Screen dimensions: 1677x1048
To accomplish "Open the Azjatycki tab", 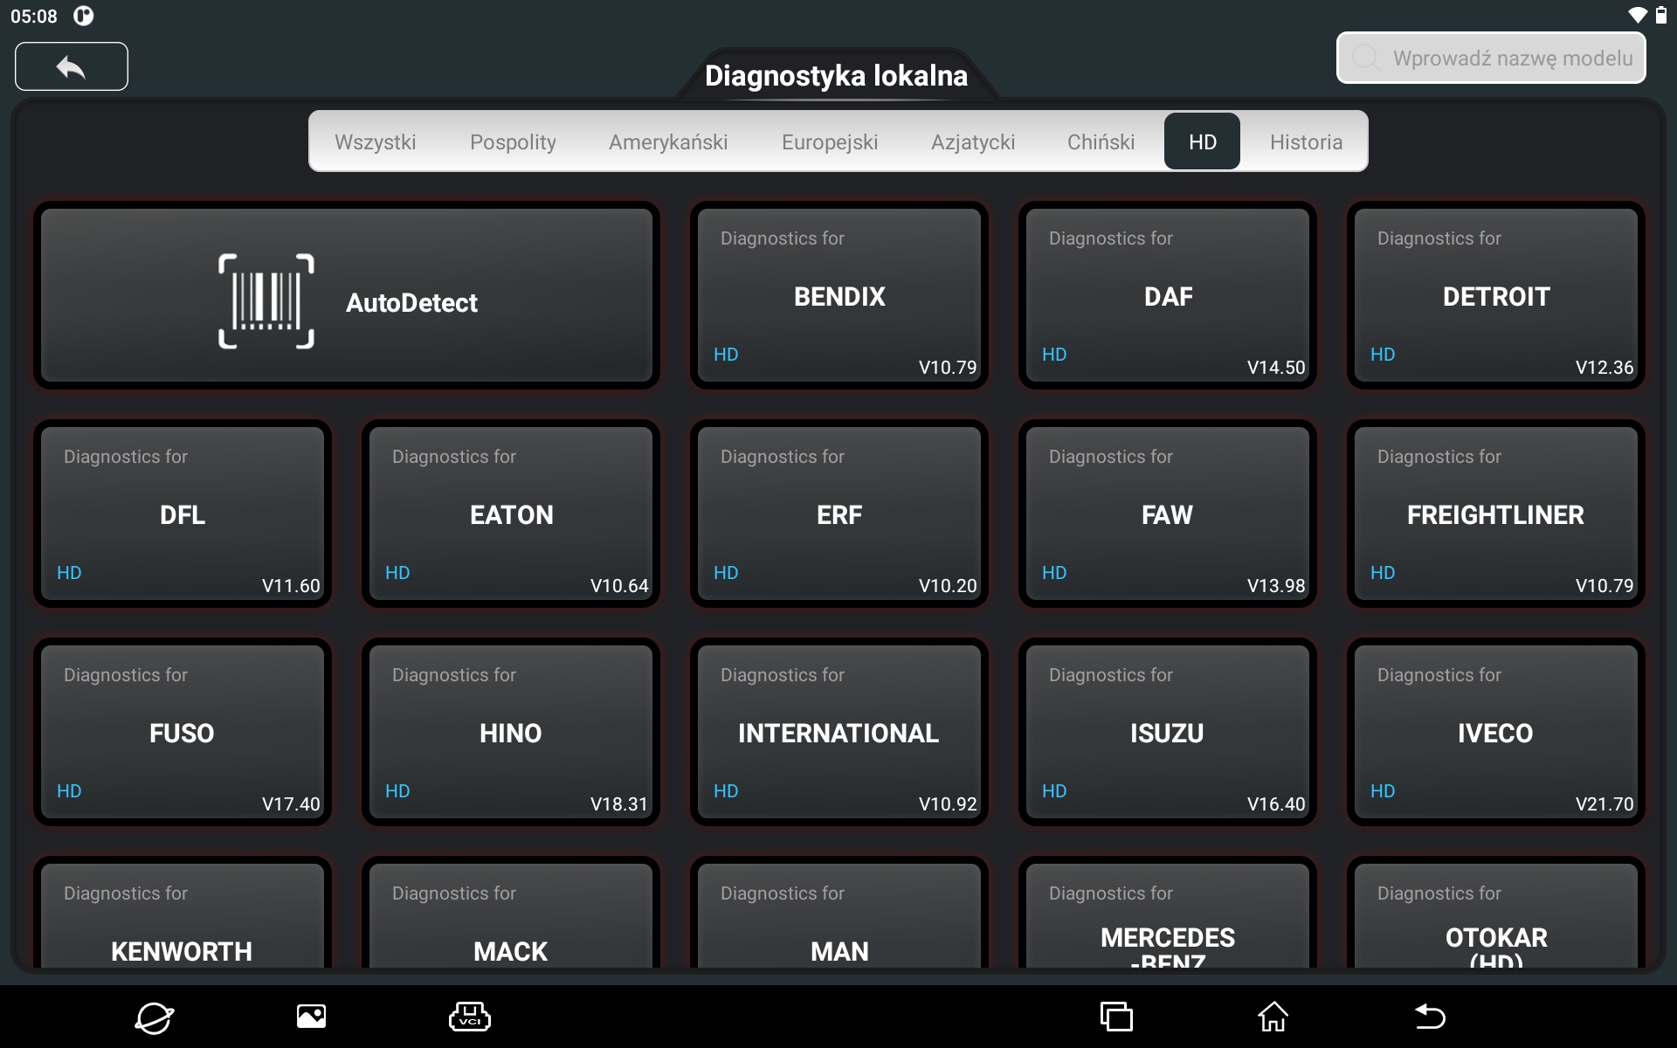I will (972, 141).
